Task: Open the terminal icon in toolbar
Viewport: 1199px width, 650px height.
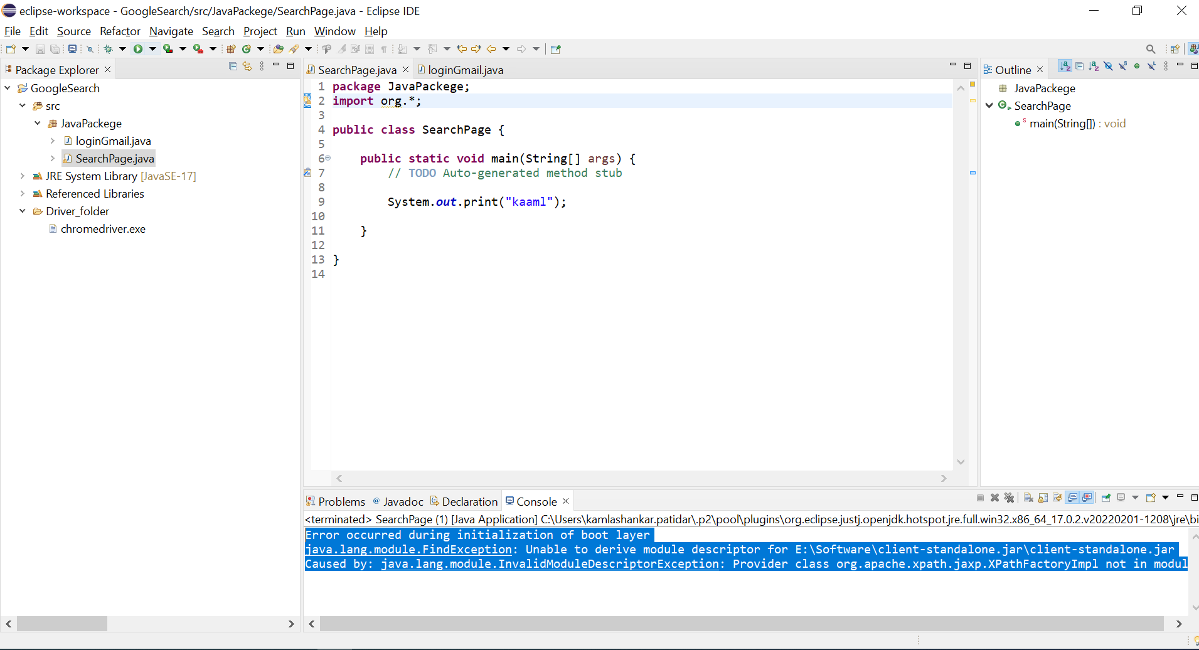Action: [x=72, y=48]
